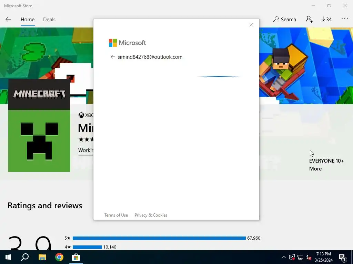Select the 4-star rating bar
Viewport: 353px width, 264px height.
coord(87,247)
